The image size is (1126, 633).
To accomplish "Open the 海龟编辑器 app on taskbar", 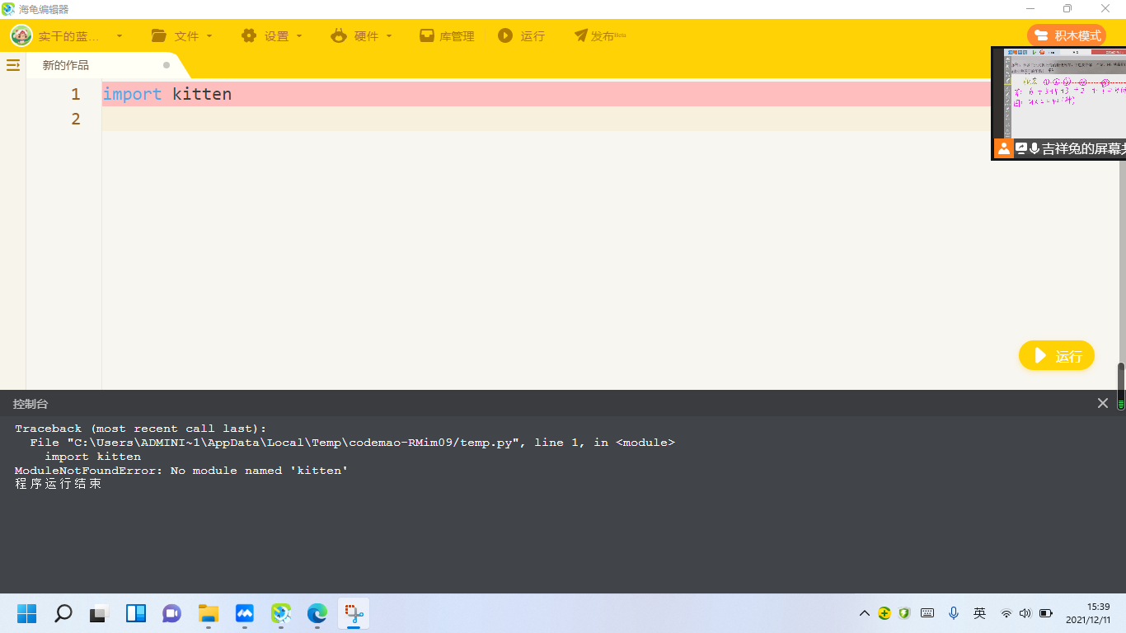I will 281,613.
